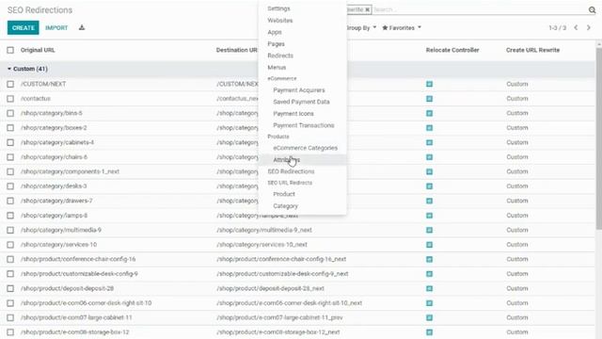Choose Pages menu entry
Screen dimensions: 602x339
tap(276, 44)
